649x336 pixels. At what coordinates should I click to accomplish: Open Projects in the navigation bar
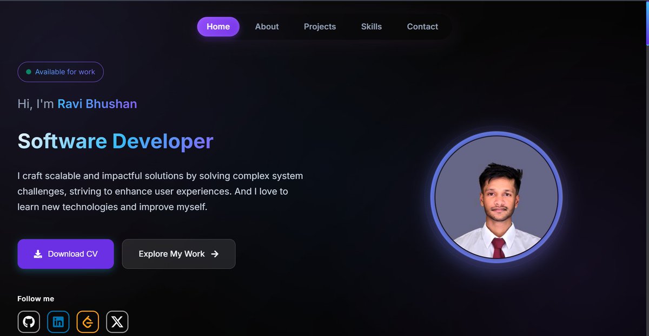click(x=320, y=26)
